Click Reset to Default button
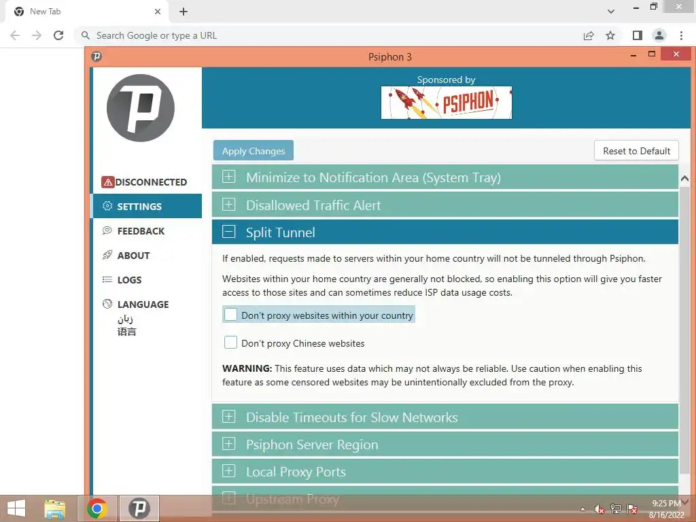696x522 pixels. (636, 151)
